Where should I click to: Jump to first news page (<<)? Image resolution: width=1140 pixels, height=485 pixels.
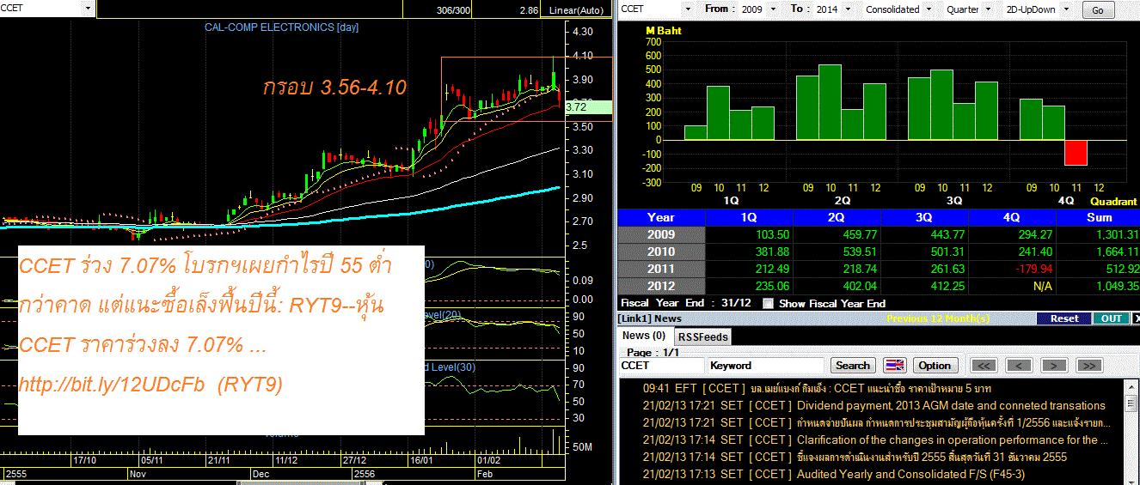coord(984,366)
